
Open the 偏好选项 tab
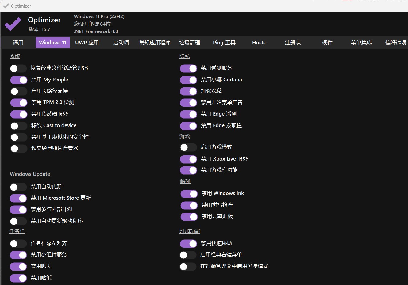[x=396, y=43]
